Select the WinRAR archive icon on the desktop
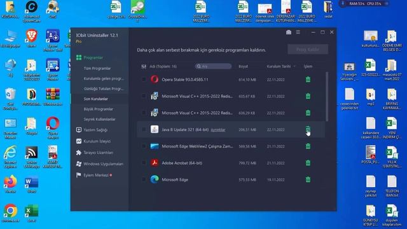407x229 pixels. [x=53, y=97]
